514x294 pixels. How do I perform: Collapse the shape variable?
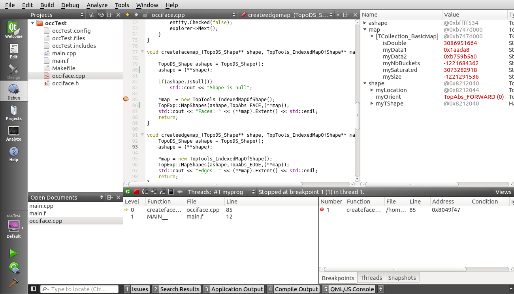point(365,83)
